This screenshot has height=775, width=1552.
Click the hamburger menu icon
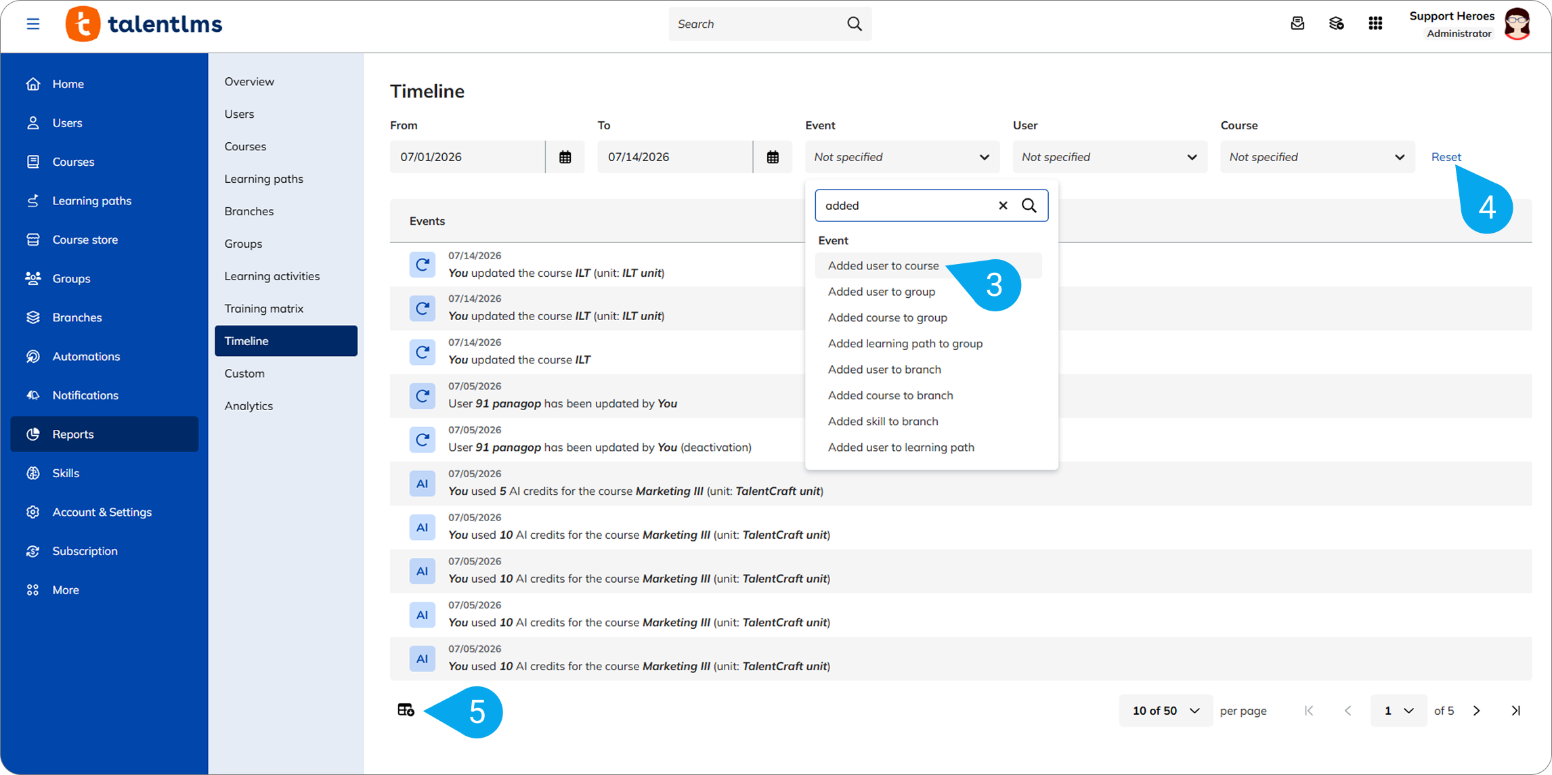click(x=33, y=24)
